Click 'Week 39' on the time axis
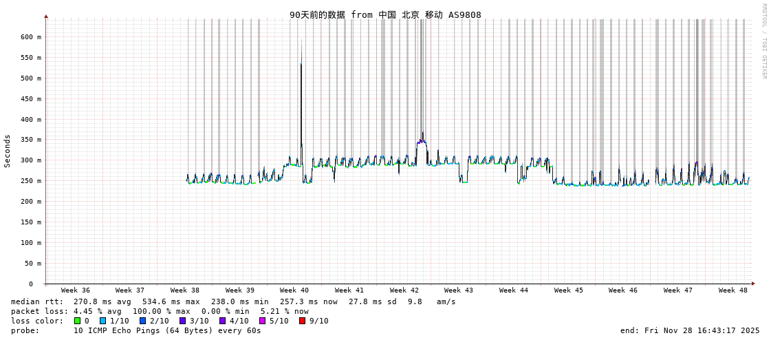This screenshot has height=340, width=771. pos(240,290)
